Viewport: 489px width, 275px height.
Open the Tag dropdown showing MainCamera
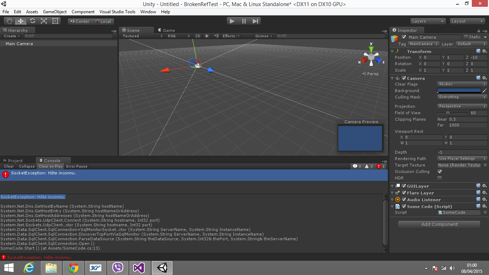(x=424, y=44)
